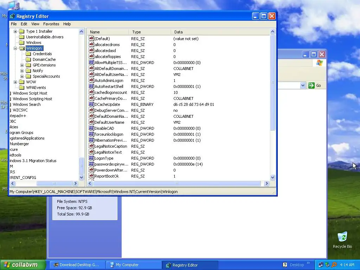
Task: Click the Name column header
Action: tap(108, 32)
